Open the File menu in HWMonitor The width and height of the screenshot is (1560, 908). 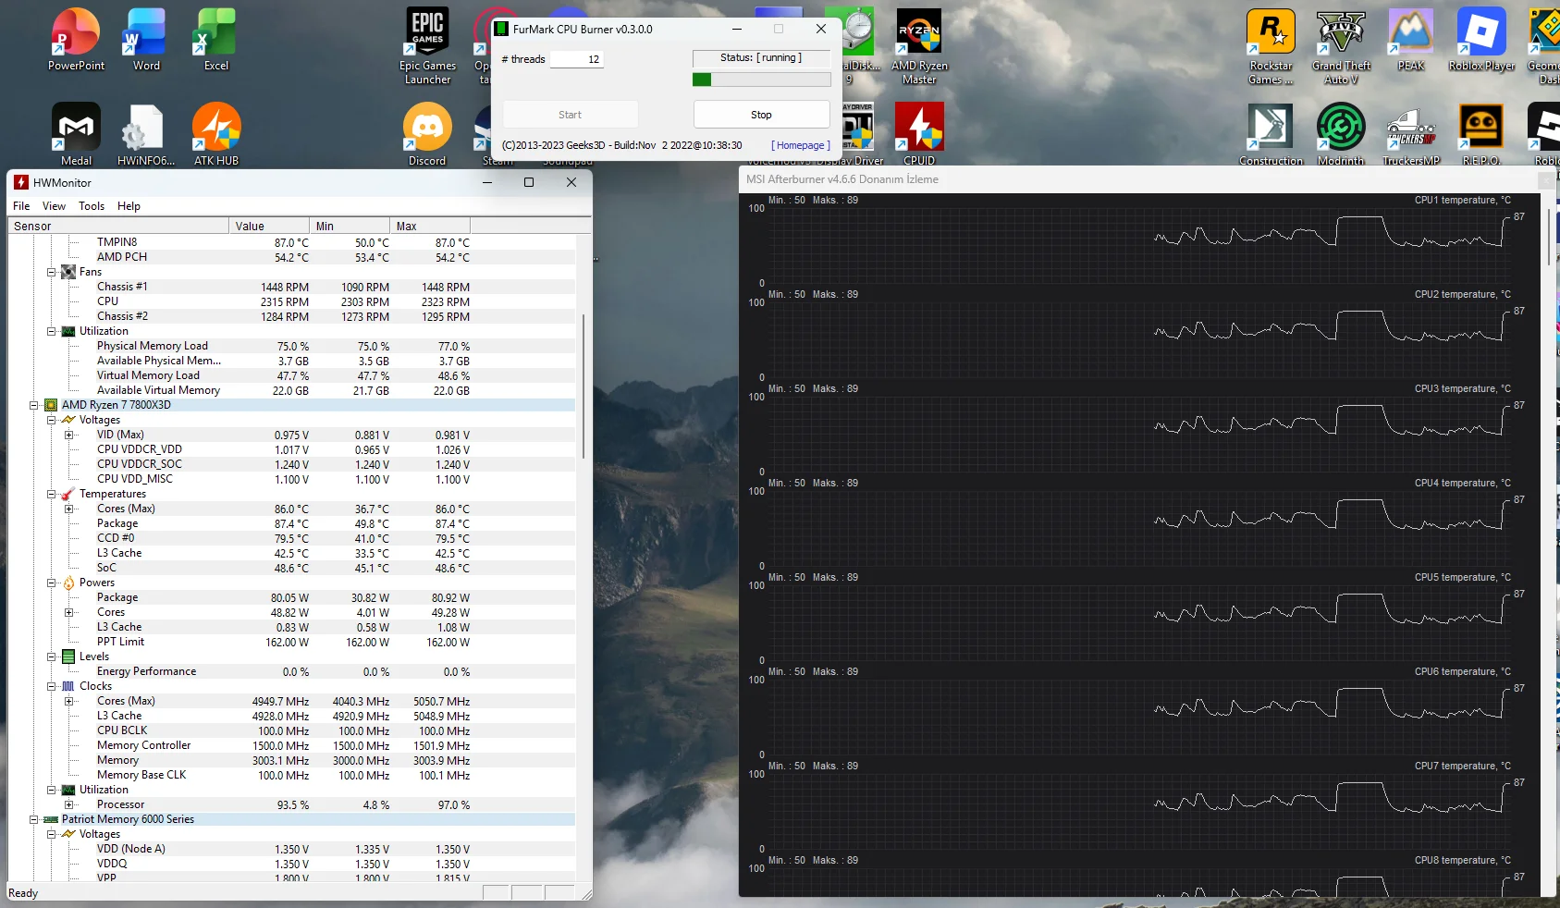click(21, 206)
